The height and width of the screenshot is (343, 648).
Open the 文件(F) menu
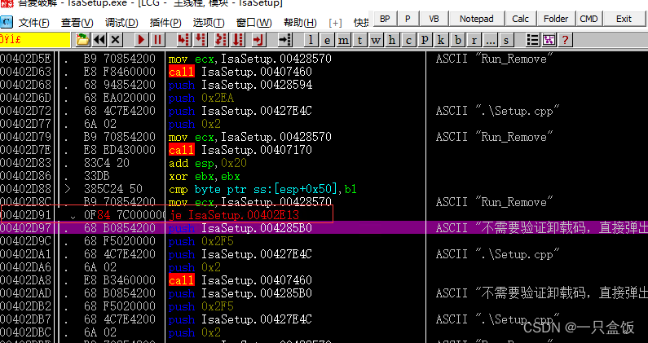(x=34, y=22)
